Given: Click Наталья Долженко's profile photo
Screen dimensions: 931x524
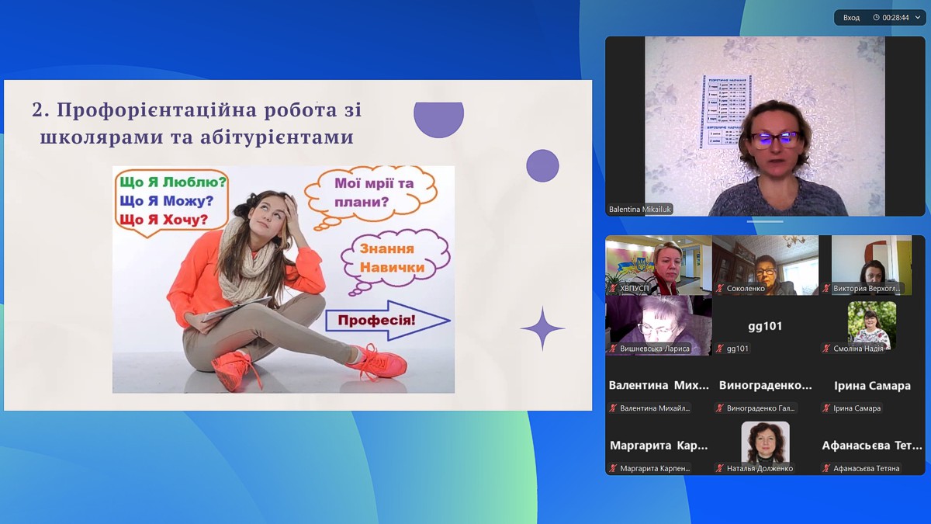Looking at the screenshot, I should coord(765,442).
